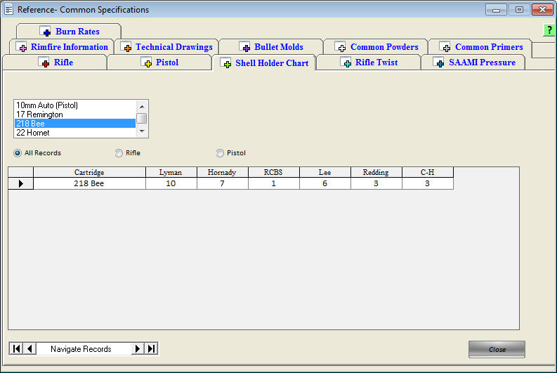The image size is (557, 373).
Task: Click the cartridge list scroll up arrow
Action: (x=142, y=106)
